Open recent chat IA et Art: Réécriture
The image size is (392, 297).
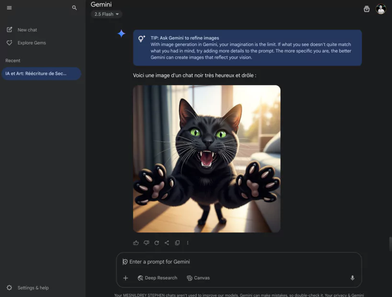41,74
